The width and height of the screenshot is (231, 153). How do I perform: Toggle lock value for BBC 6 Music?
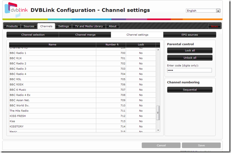coord(141,90)
